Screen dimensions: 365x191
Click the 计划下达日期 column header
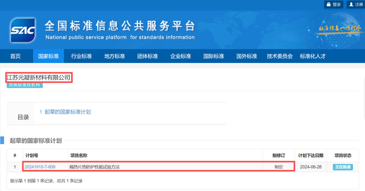point(311,156)
